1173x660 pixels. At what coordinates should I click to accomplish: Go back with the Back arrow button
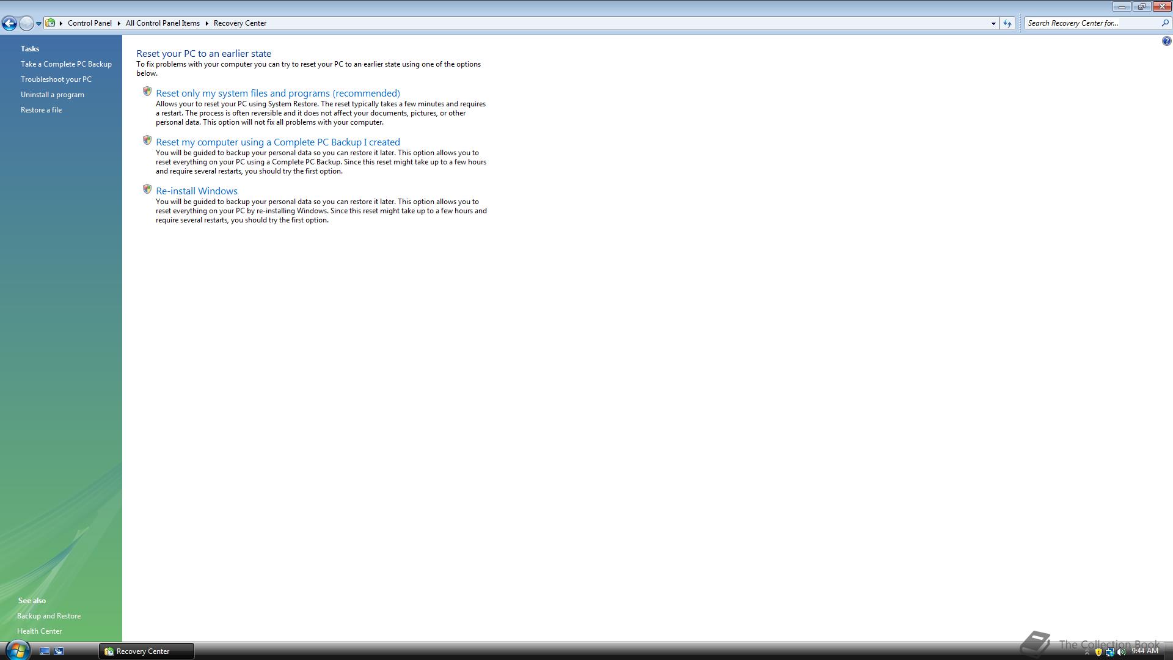click(9, 23)
